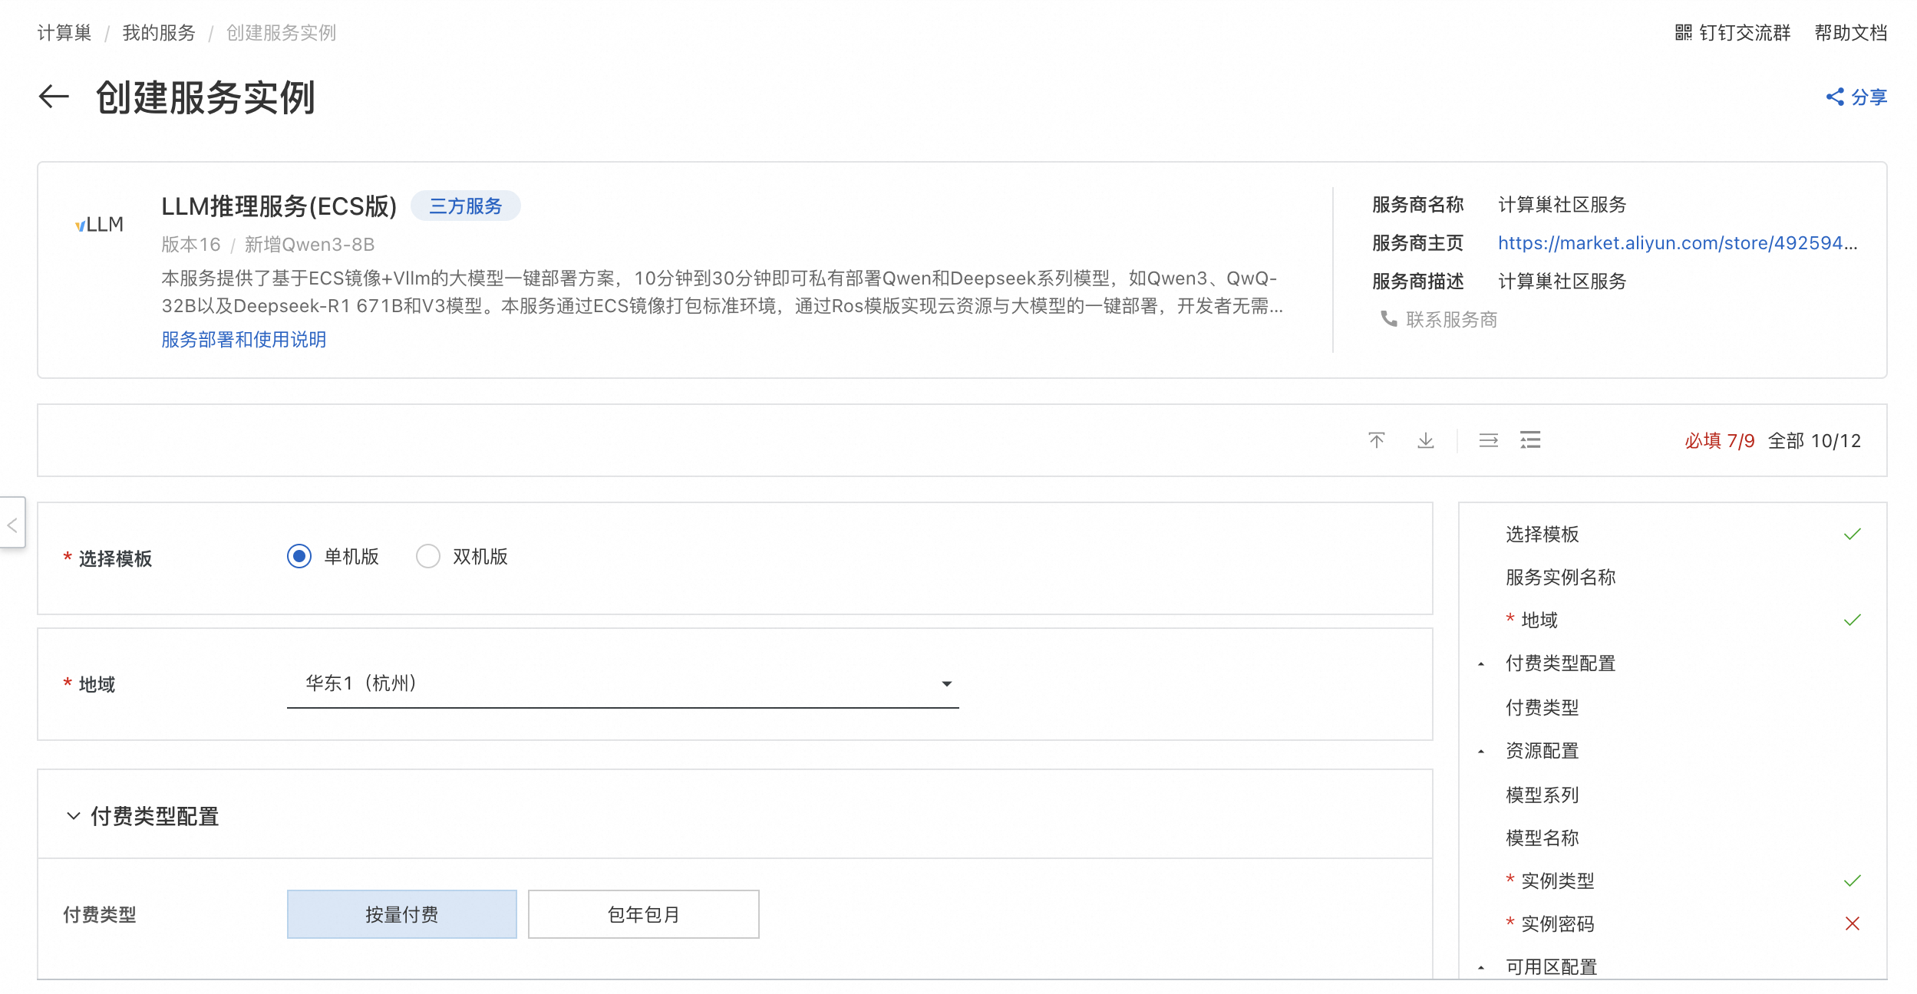
Task: Click the expand-all list icon
Action: [1530, 440]
